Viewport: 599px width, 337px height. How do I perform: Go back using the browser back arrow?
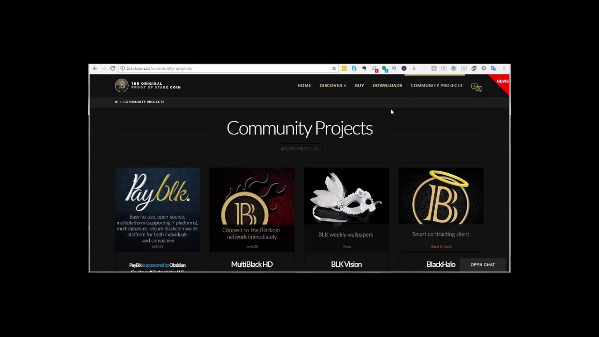coord(95,68)
